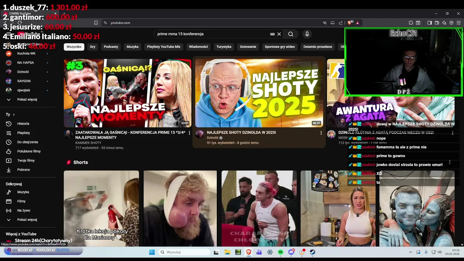Open Historia in the sidebar
Viewport: 464px width, 261px height.
tap(23, 124)
